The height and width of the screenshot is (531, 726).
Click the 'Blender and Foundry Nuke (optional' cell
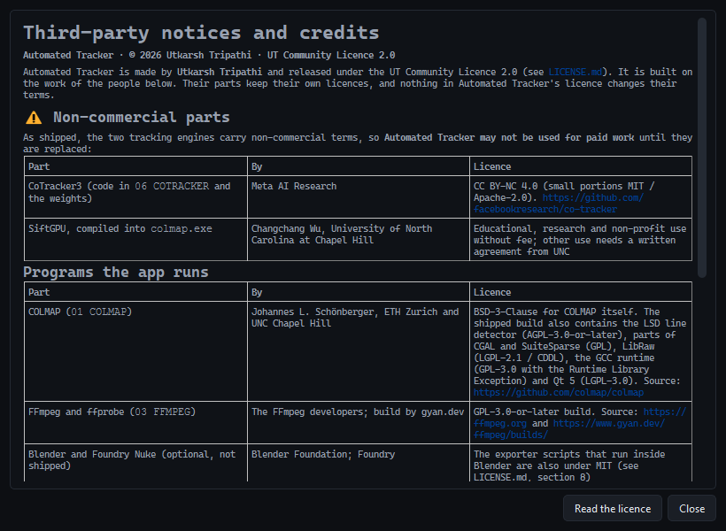tap(135, 463)
